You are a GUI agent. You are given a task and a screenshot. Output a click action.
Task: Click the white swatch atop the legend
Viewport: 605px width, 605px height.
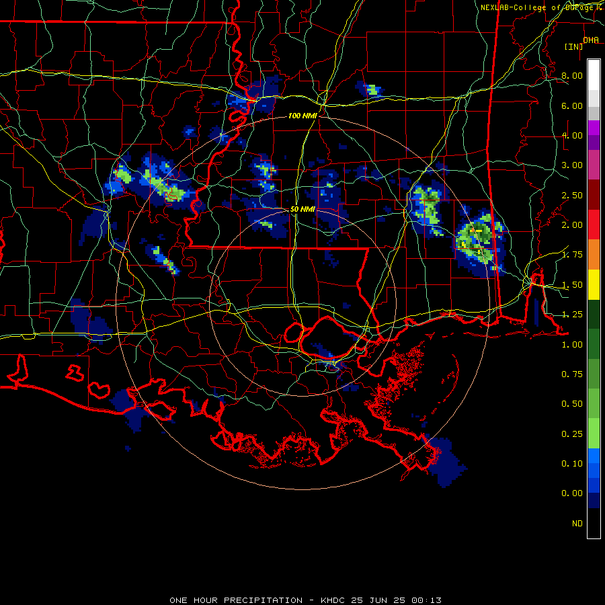pyautogui.click(x=594, y=75)
